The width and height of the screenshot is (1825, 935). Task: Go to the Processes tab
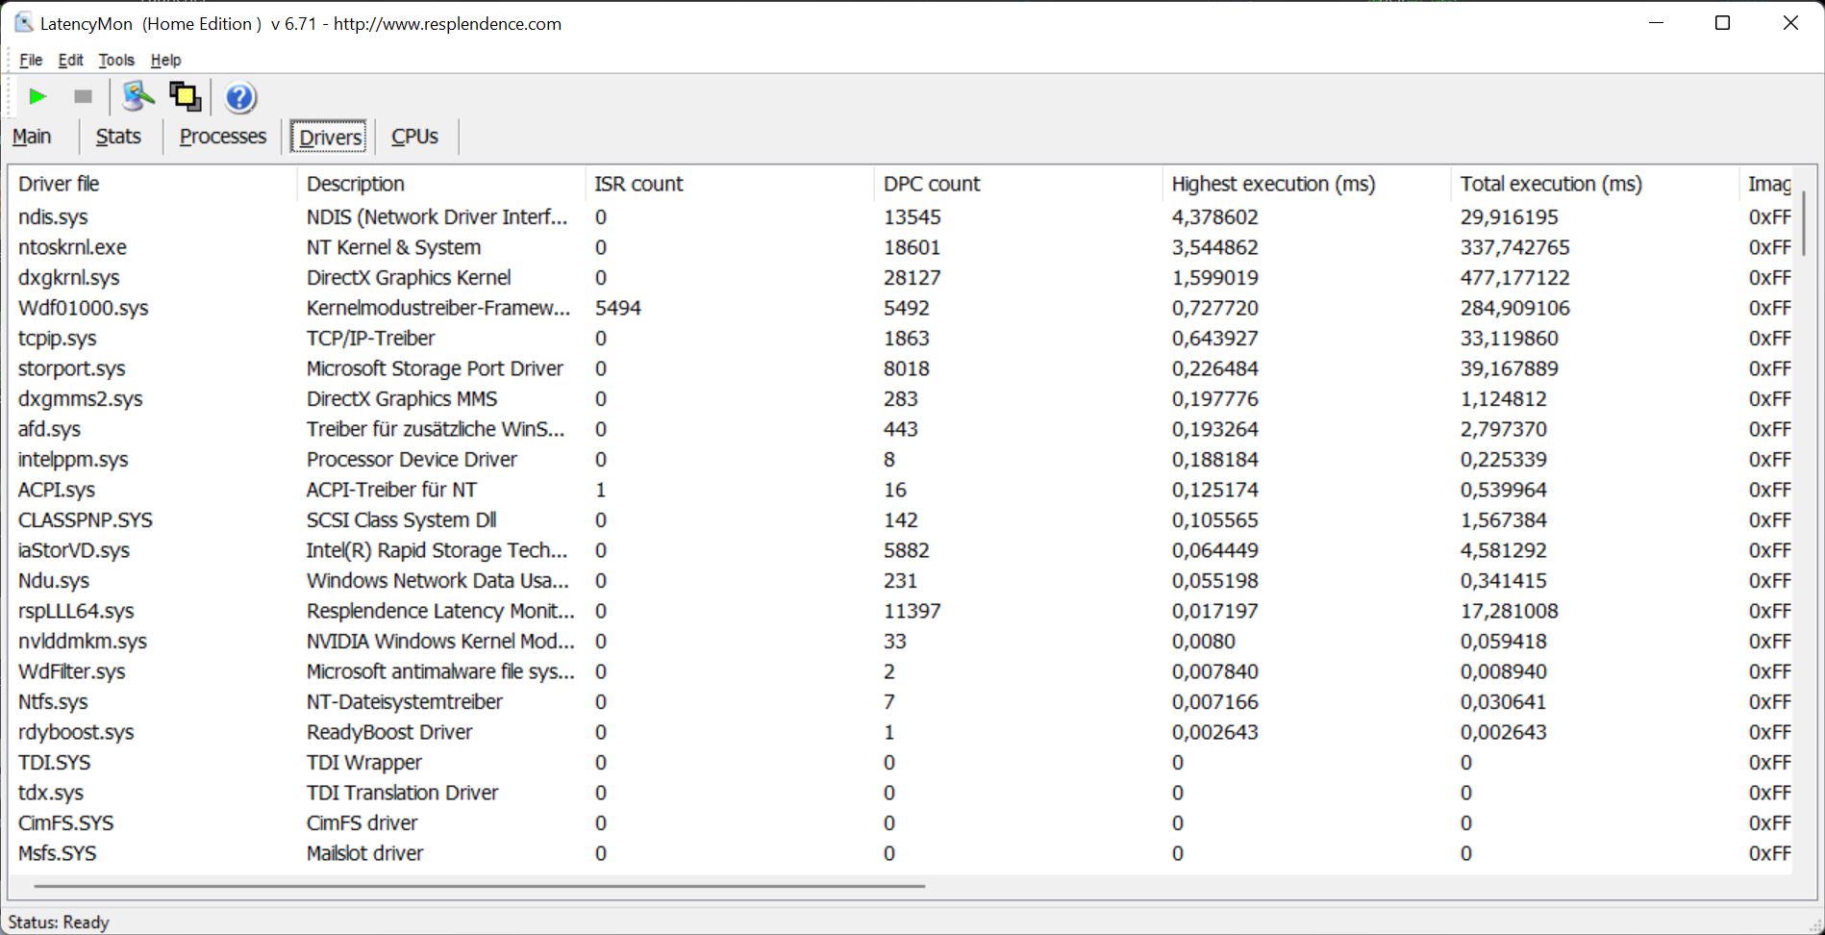(222, 137)
